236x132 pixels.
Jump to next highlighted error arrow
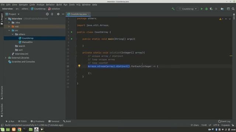[230, 19]
